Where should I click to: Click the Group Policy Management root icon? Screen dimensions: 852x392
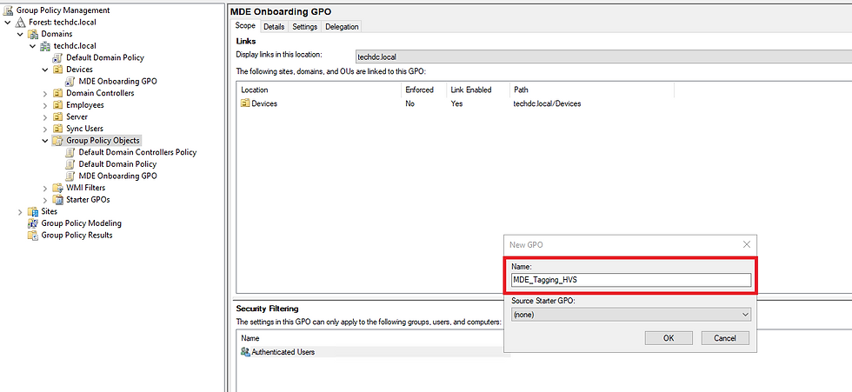point(9,10)
